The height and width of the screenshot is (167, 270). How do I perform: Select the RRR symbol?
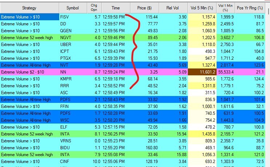pos(65,86)
